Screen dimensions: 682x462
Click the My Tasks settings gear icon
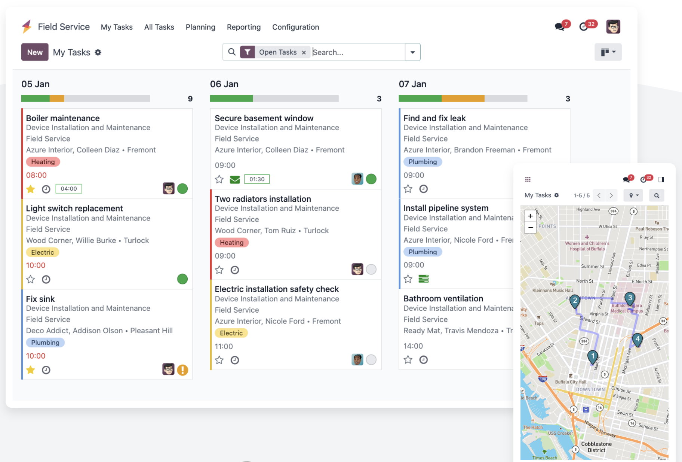[x=98, y=52]
